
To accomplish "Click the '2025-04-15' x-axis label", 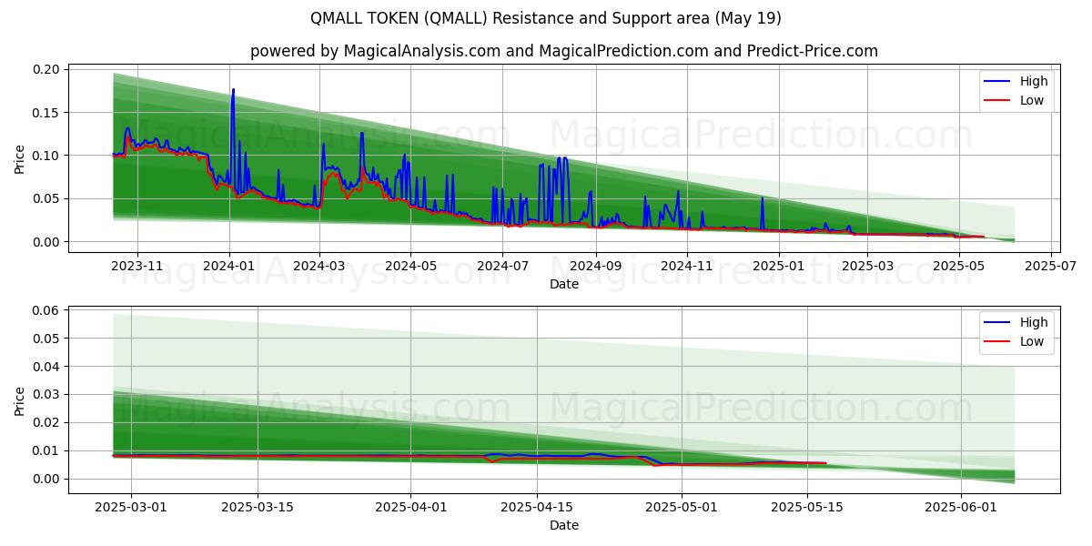I will point(537,507).
